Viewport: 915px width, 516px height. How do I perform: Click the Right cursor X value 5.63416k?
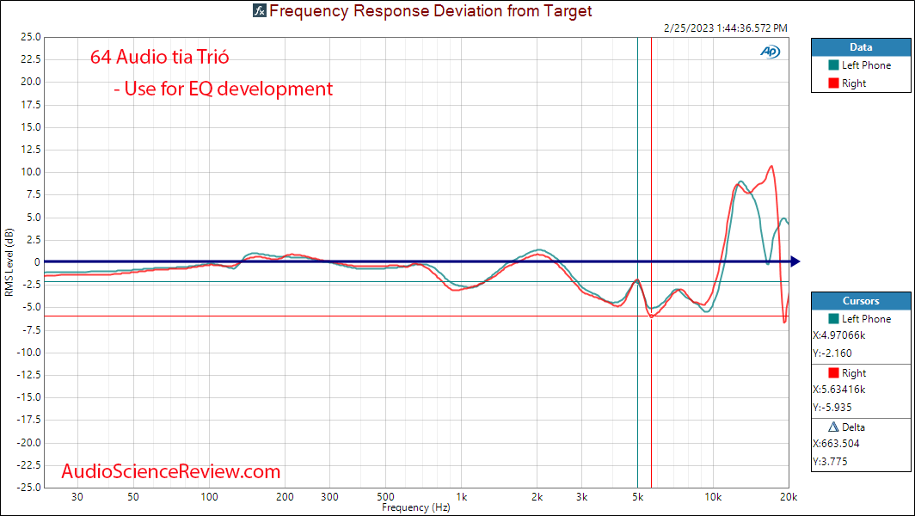click(x=839, y=390)
